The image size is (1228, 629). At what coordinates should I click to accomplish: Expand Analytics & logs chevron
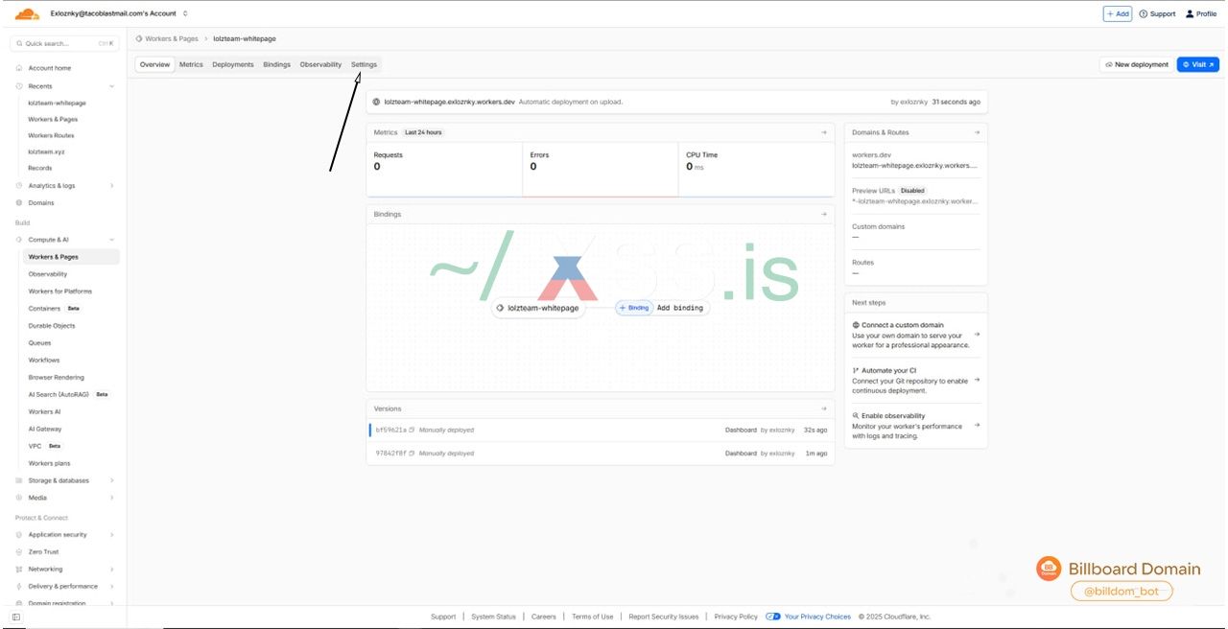tap(111, 186)
